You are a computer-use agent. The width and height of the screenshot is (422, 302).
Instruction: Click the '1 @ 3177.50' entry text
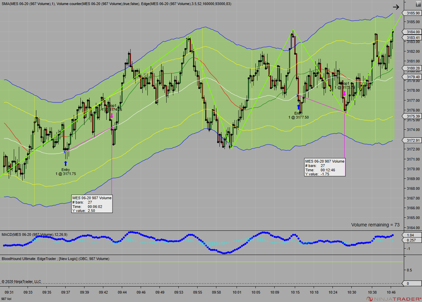[298, 117]
